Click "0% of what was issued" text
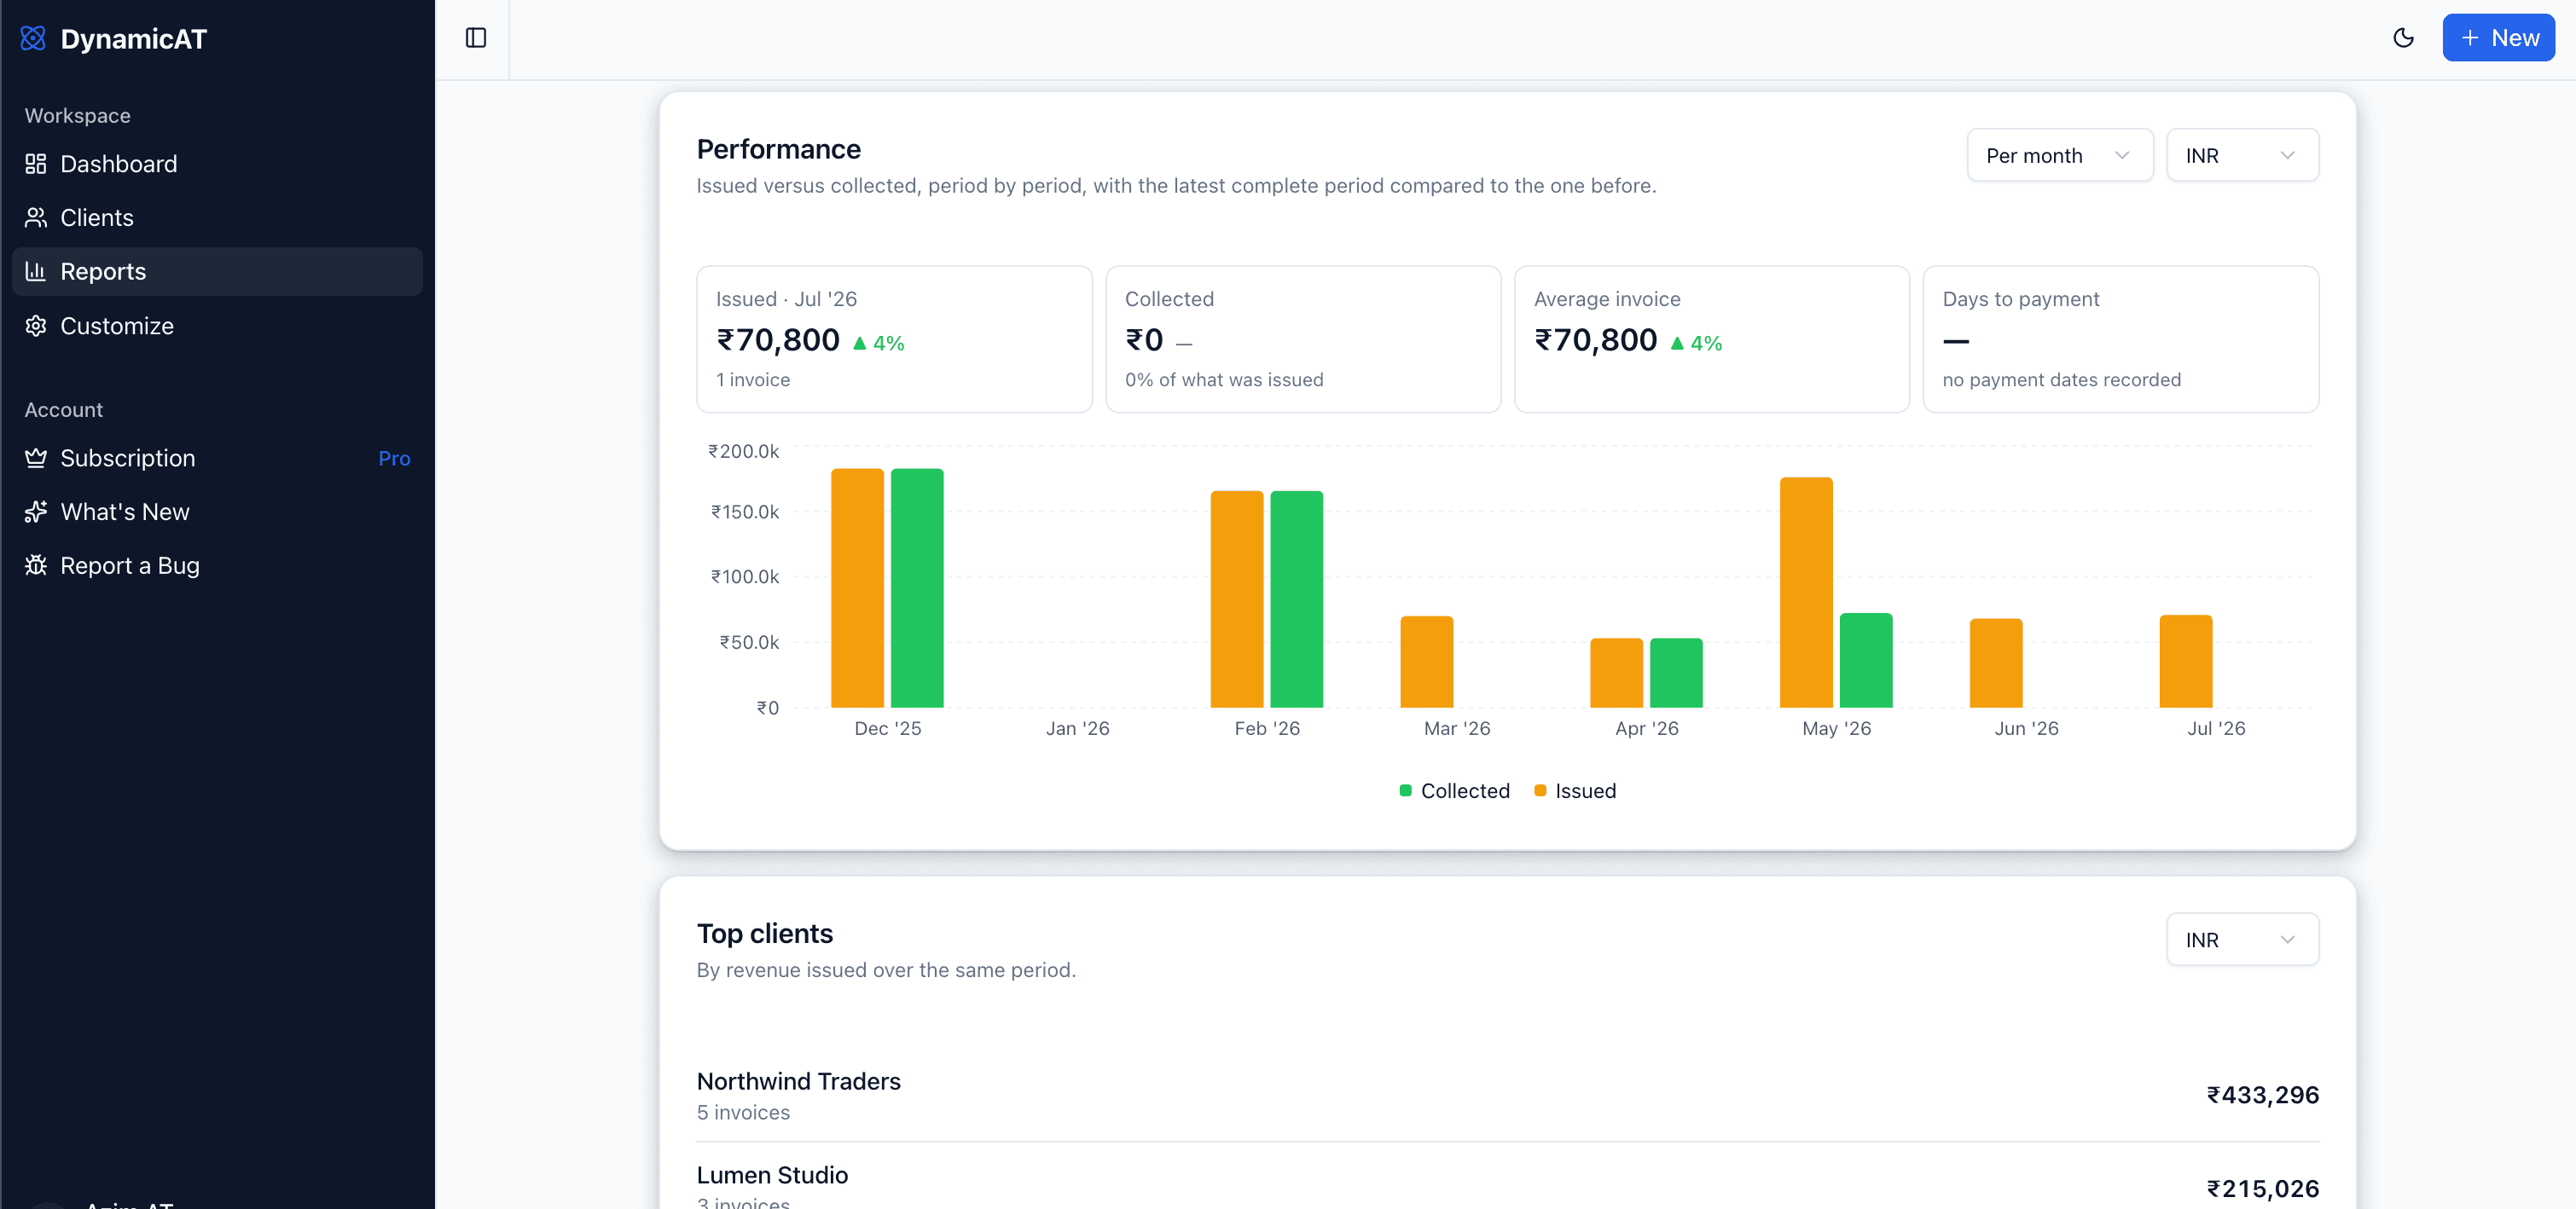Screen dimensions: 2576x1209 pos(1224,379)
